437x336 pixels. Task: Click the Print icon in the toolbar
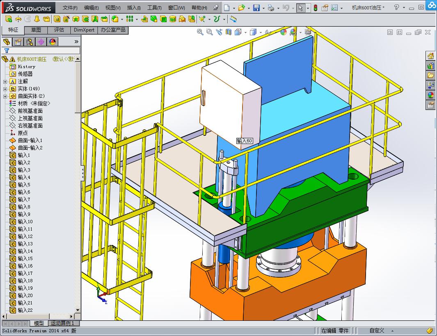point(271,8)
